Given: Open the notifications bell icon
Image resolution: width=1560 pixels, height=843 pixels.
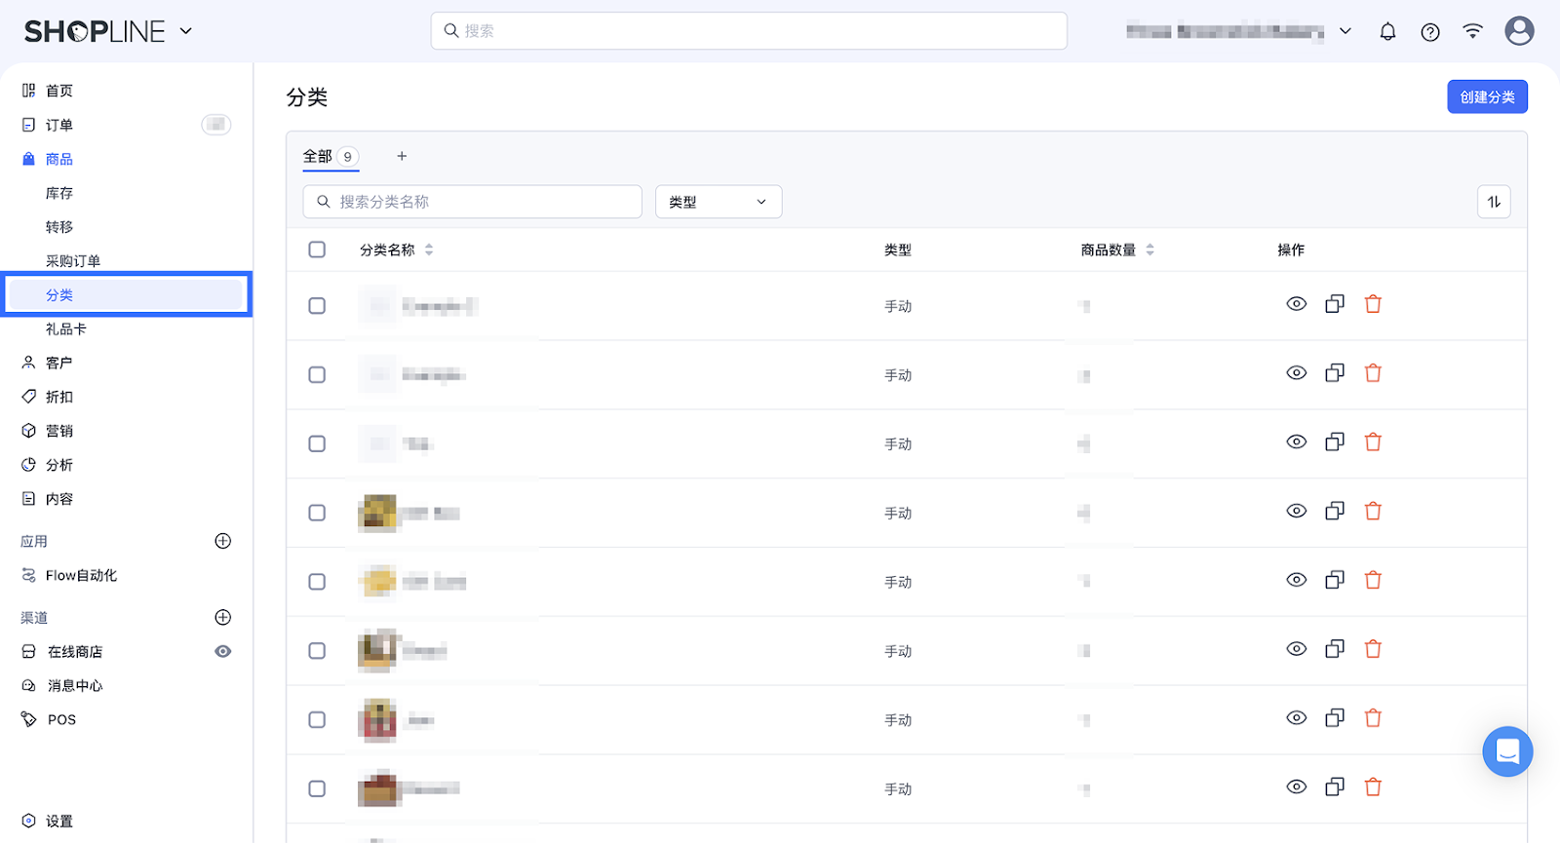Looking at the screenshot, I should click(x=1387, y=31).
